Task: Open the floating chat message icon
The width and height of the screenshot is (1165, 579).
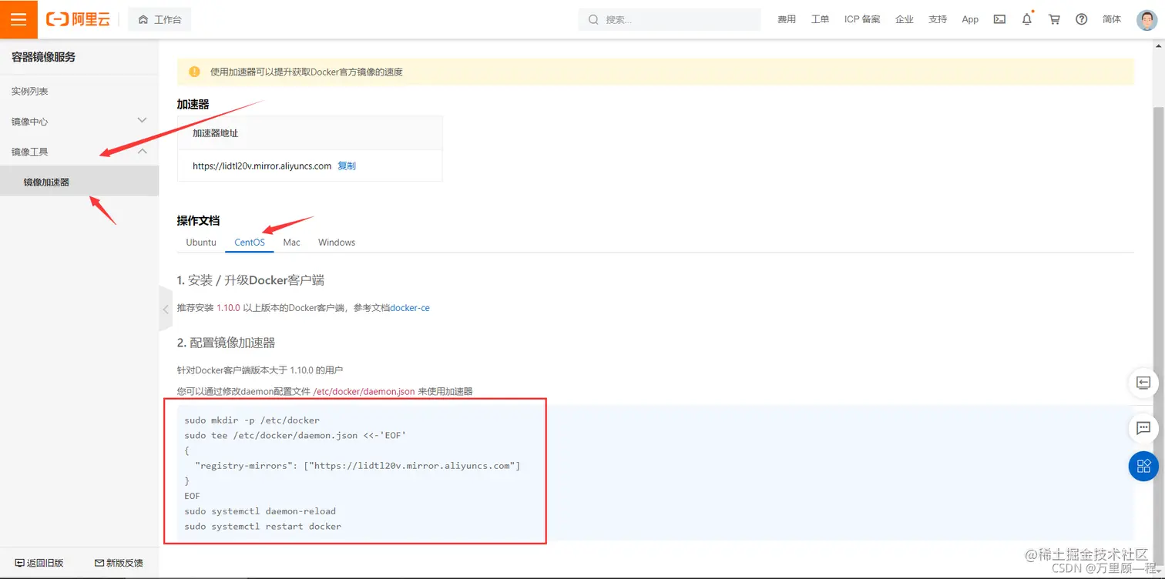Action: [1143, 428]
